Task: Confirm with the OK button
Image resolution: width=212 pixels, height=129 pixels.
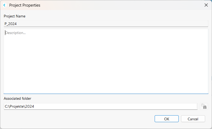Action: click(167, 119)
